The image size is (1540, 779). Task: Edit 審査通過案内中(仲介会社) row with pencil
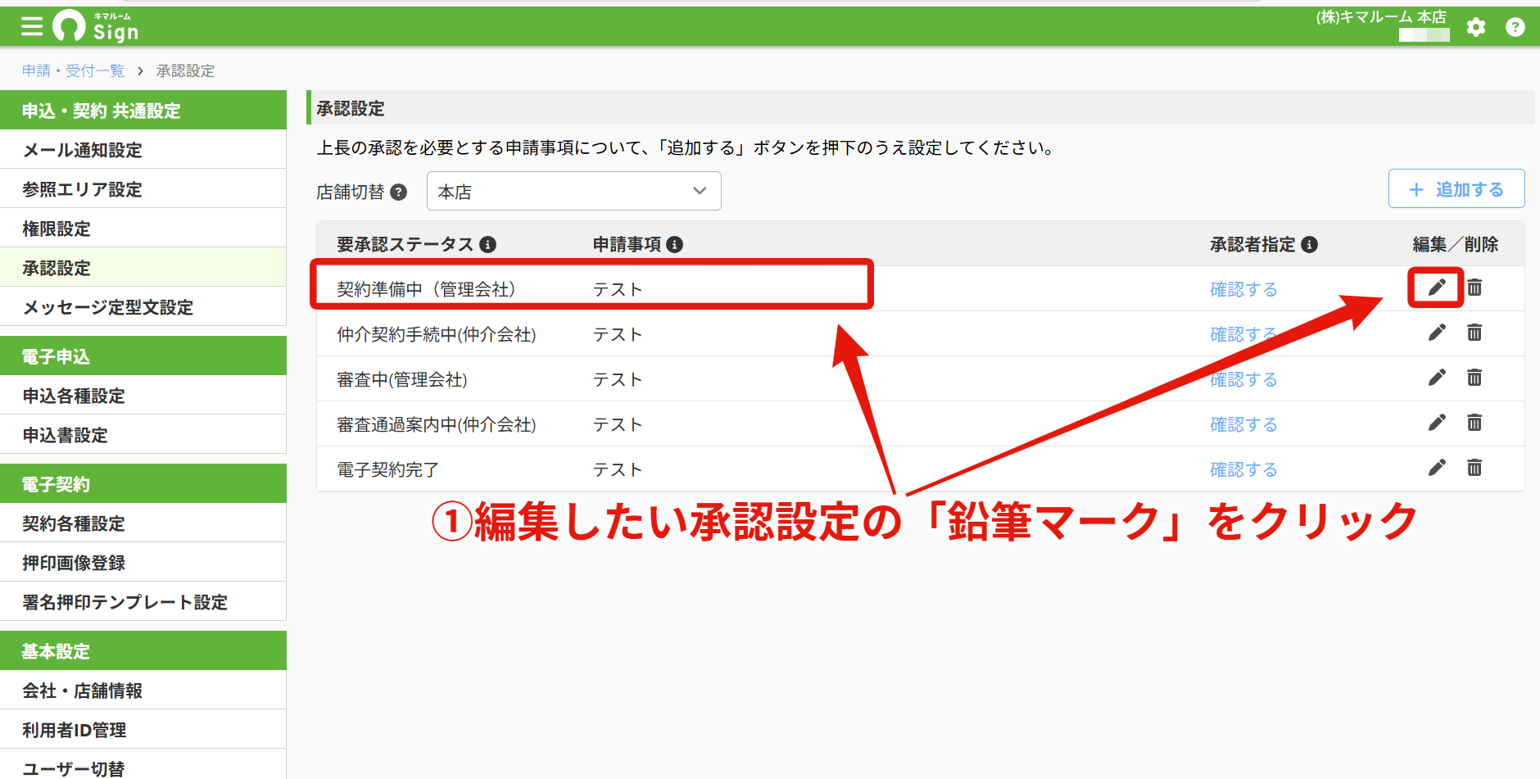click(x=1437, y=423)
